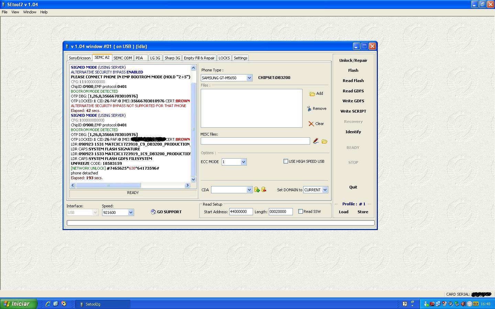Open the folder browse icon for MISC files

[324, 141]
